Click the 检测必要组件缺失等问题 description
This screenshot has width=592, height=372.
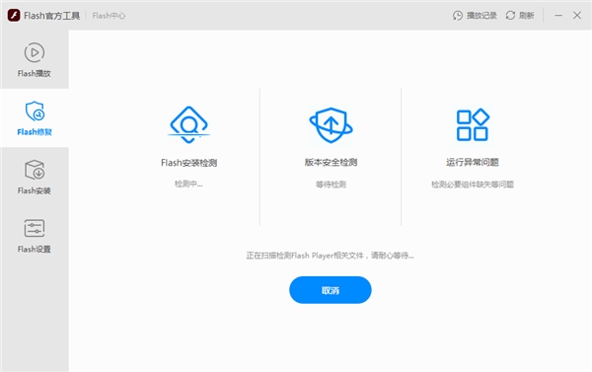[473, 185]
